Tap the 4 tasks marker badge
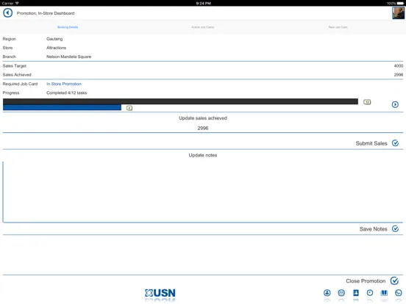 129,108
